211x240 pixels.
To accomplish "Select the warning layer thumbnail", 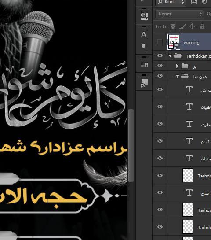I will point(174,42).
